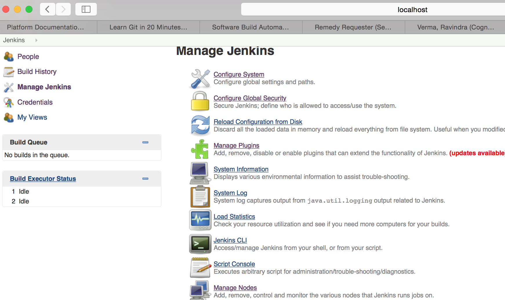Expand the Jenkins breadcrumb arrow menu

click(36, 40)
